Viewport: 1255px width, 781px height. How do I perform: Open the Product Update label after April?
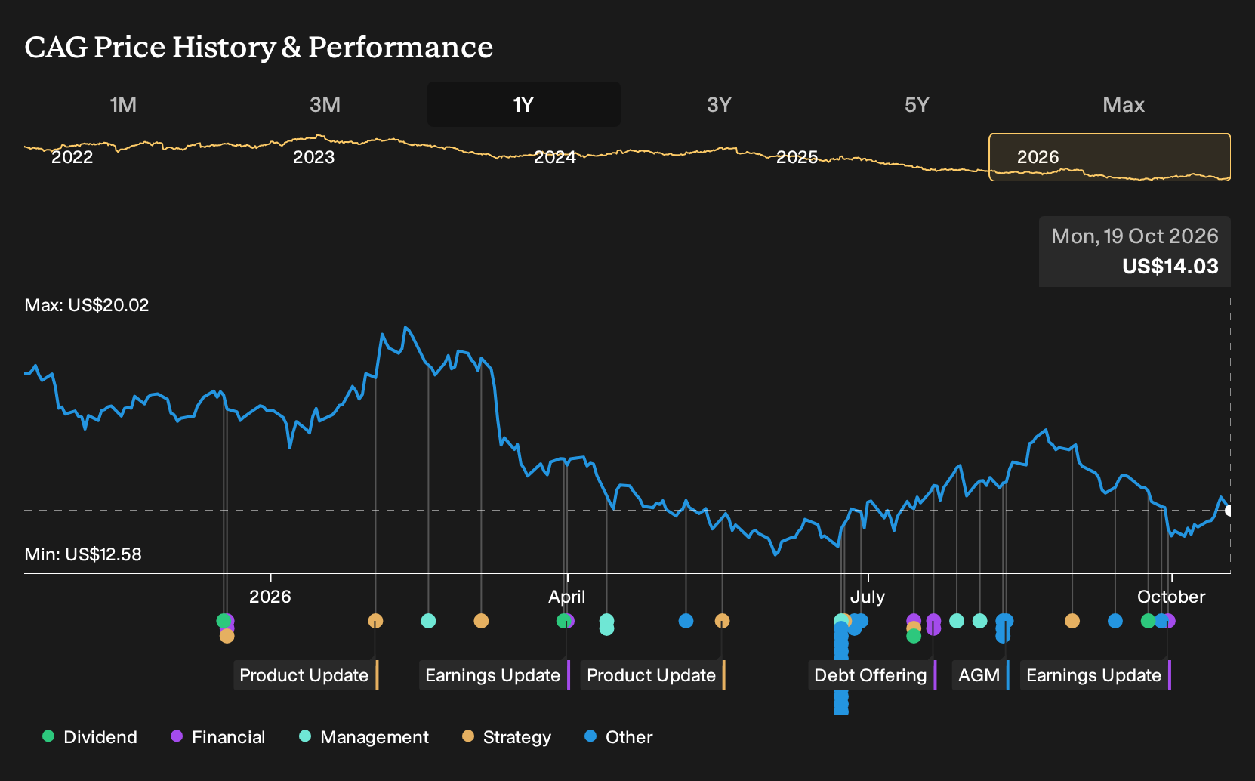653,675
